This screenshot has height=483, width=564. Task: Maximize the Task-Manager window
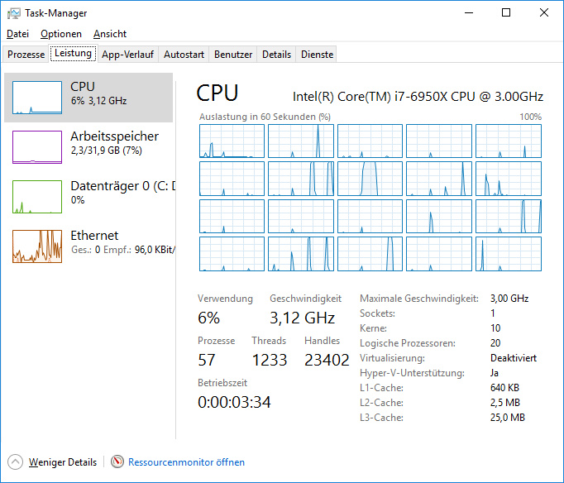(506, 12)
